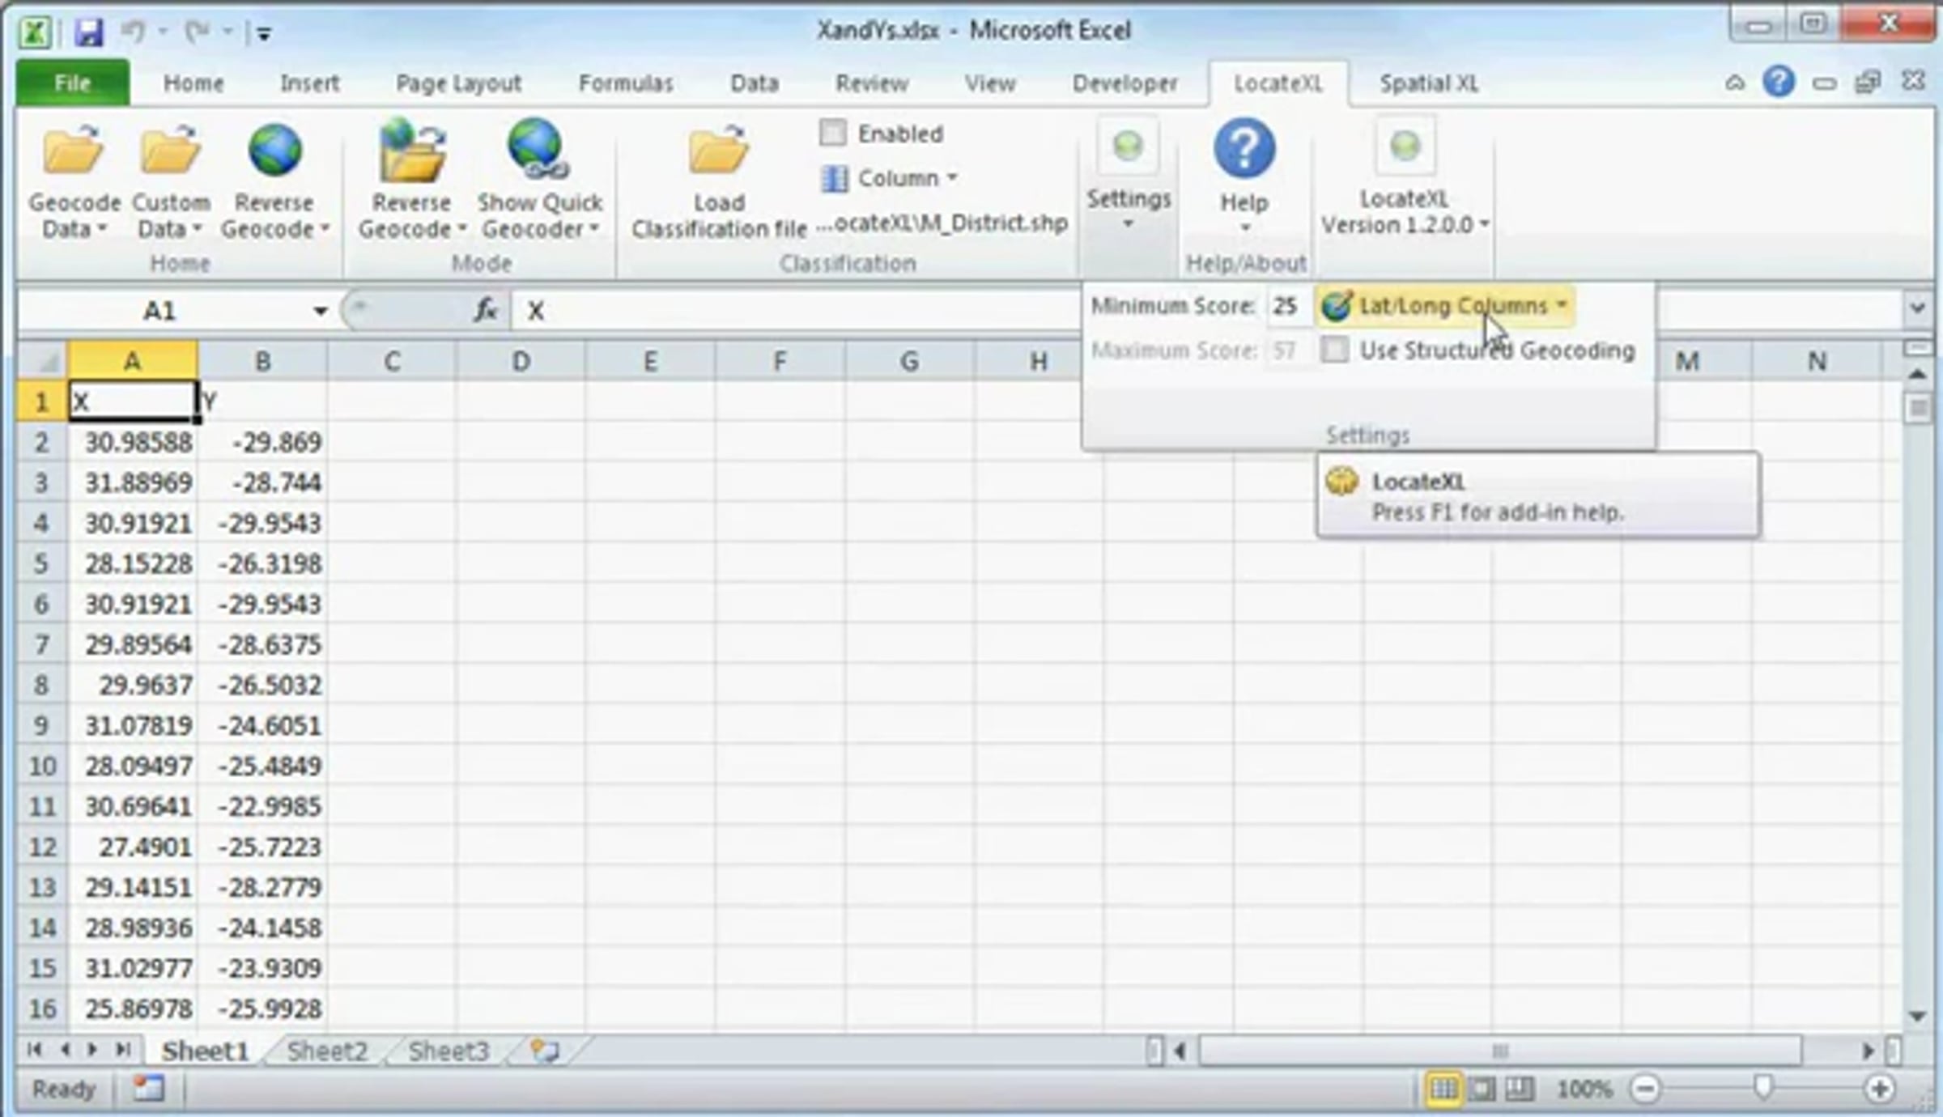This screenshot has height=1117, width=1943.
Task: Select the Sheet1 worksheet tab
Action: point(205,1051)
